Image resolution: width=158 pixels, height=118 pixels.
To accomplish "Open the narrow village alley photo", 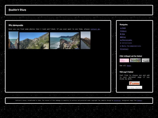I will point(13,40).
